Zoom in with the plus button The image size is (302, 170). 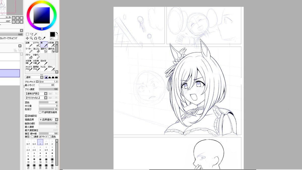pos(18,18)
